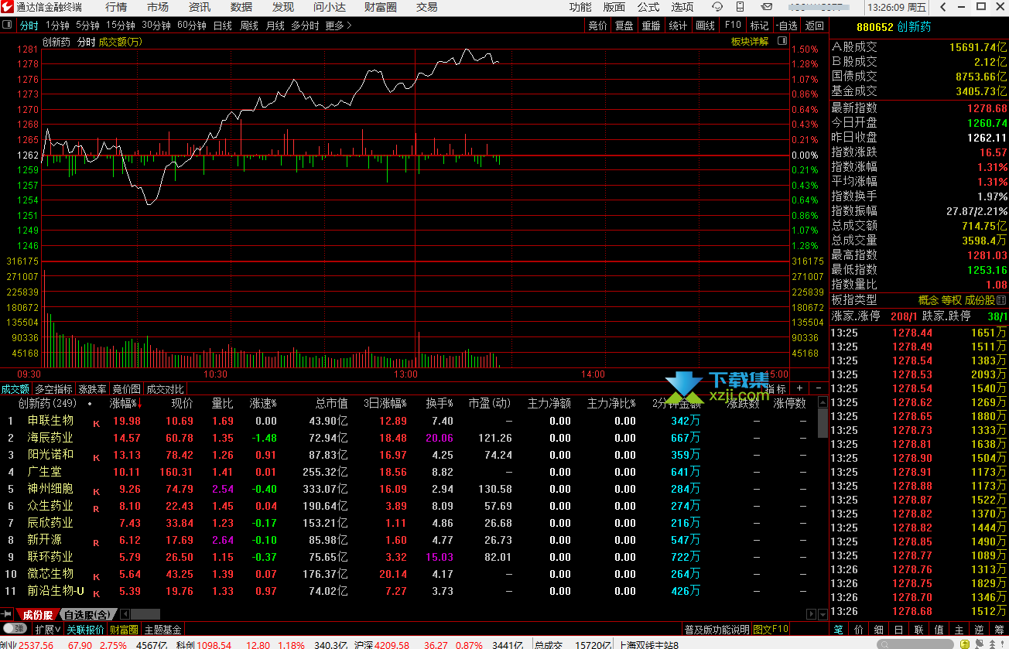Click 关联报价 button at bottom

tap(85, 630)
